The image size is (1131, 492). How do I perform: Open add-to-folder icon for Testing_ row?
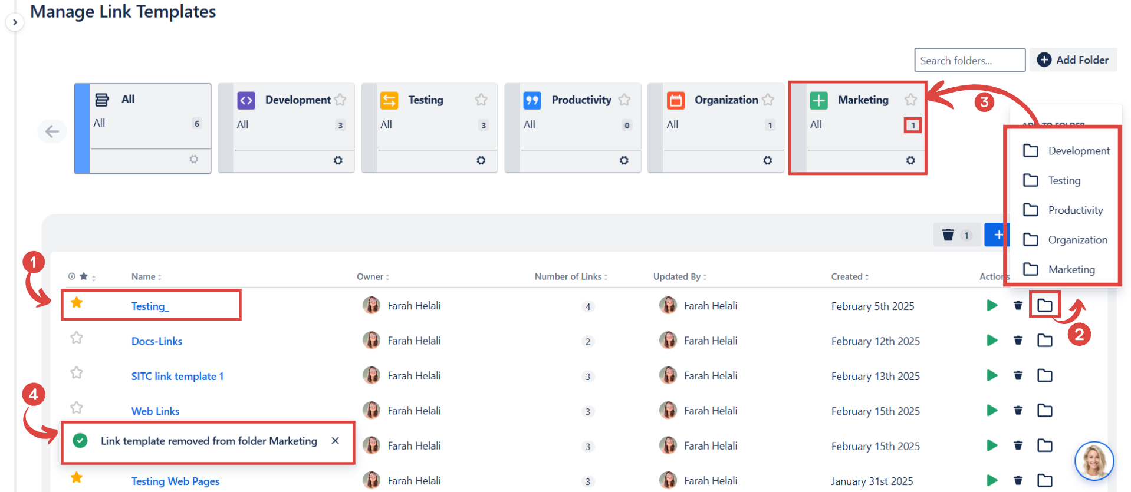1044,305
